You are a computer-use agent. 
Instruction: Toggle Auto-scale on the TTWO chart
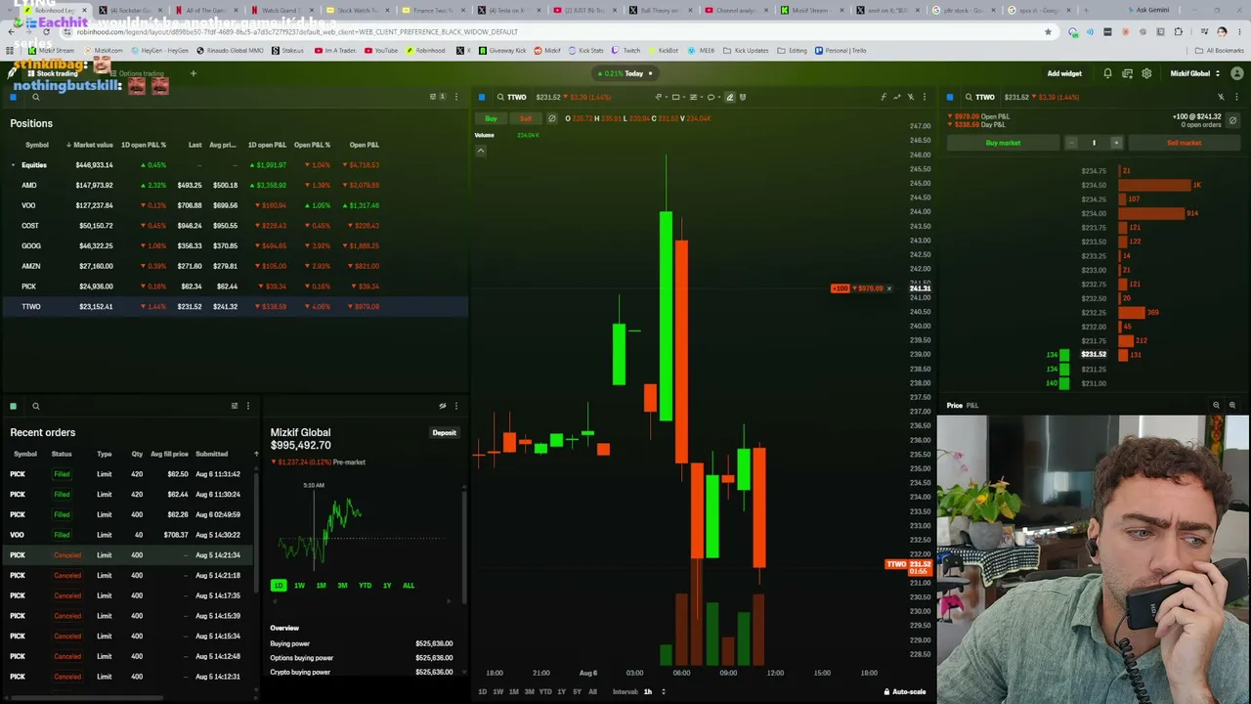(904, 691)
